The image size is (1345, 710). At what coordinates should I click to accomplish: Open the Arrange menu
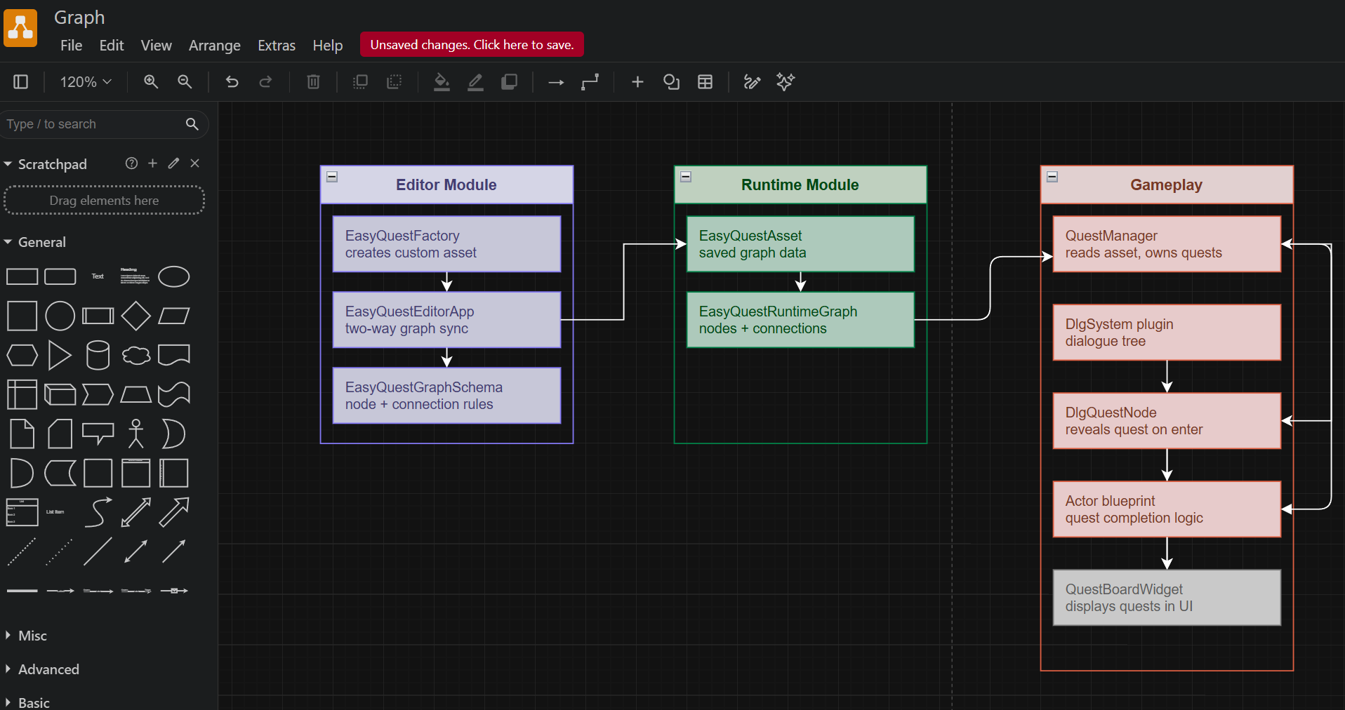coord(214,45)
